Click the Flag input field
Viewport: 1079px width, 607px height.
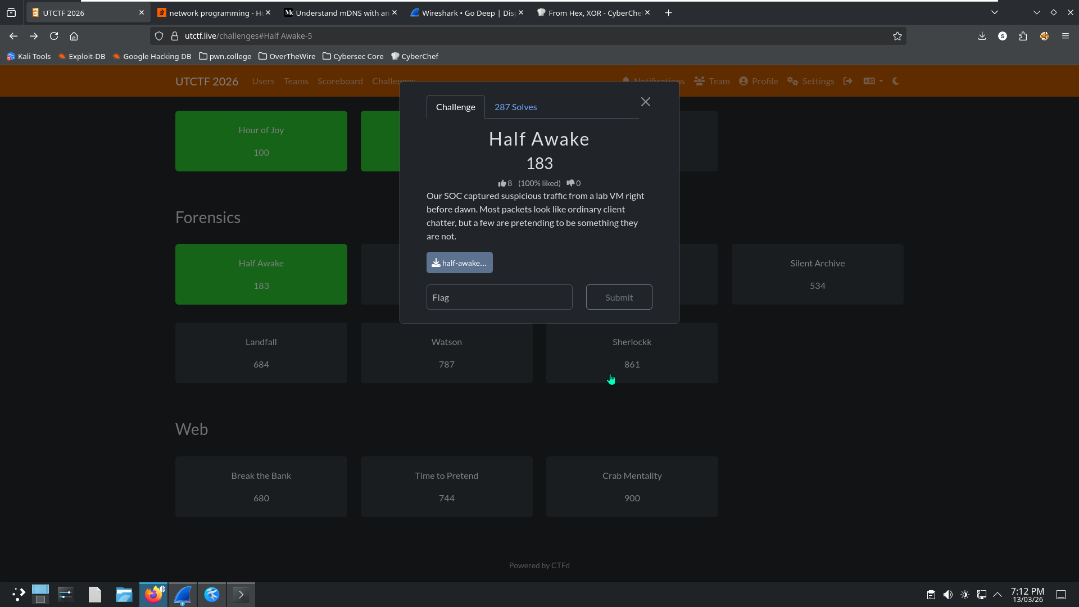point(499,297)
